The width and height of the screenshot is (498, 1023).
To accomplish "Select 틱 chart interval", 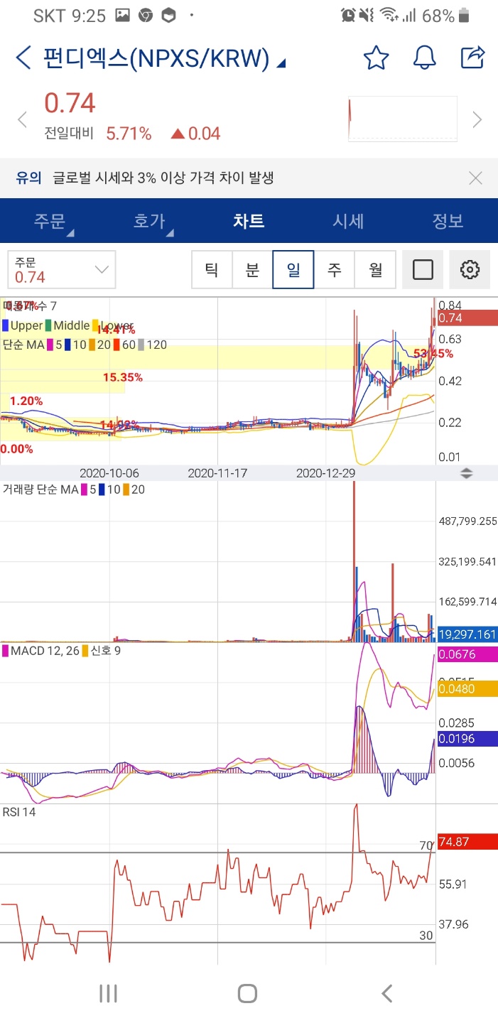I will 212,270.
